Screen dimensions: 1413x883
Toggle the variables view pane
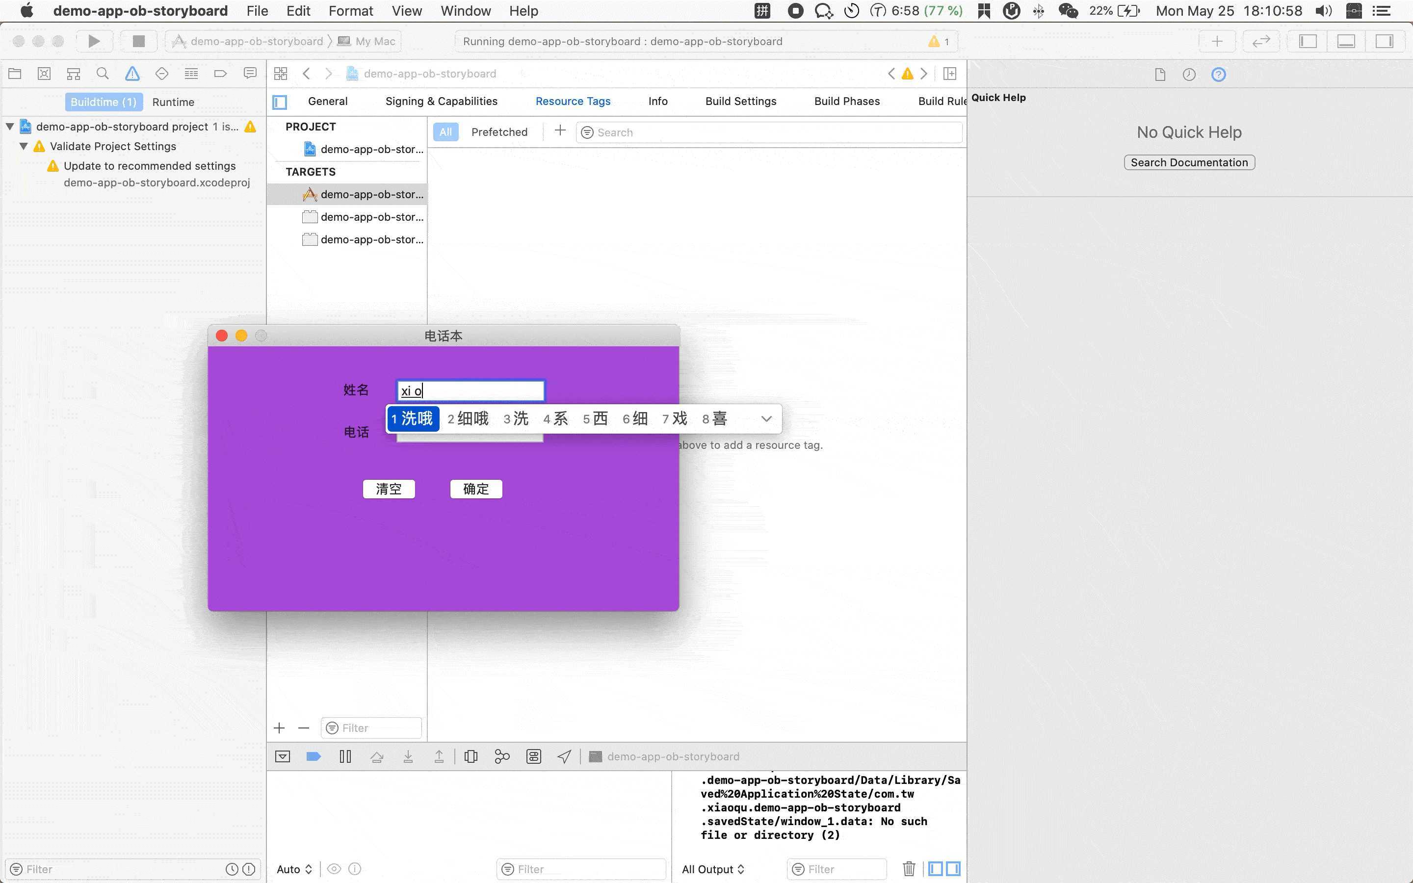[936, 869]
